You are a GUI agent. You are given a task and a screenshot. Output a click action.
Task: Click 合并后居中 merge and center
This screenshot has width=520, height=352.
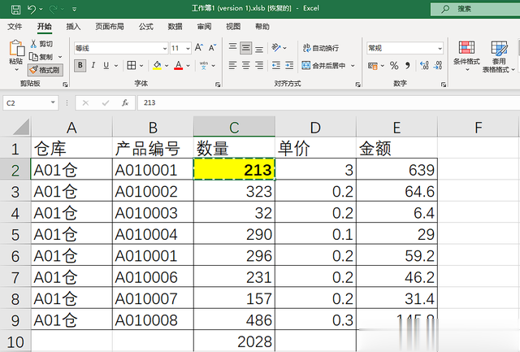point(324,66)
